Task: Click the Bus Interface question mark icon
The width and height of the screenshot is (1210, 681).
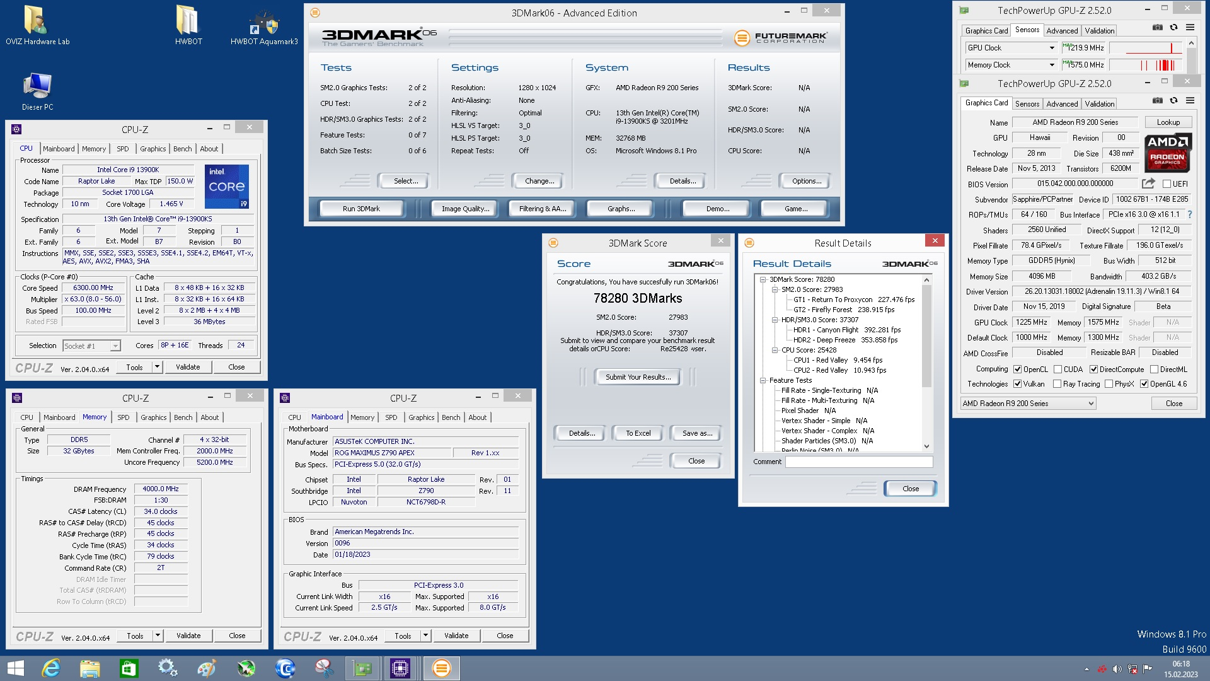Action: click(x=1190, y=214)
